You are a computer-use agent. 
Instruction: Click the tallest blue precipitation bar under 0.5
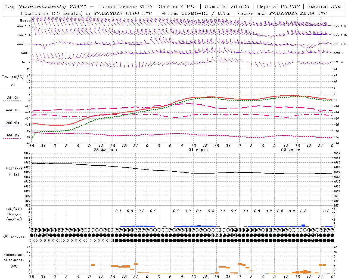tap(303, 226)
